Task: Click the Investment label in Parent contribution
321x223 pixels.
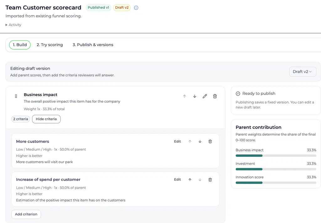Action: click(245, 164)
